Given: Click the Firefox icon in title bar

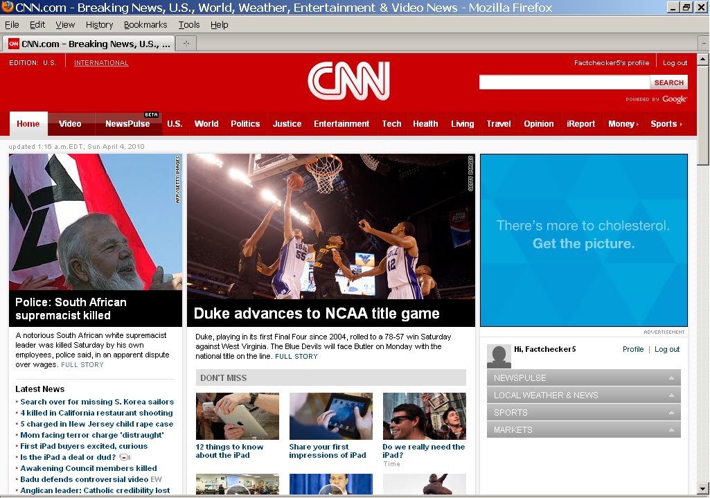Looking at the screenshot, I should click(7, 7).
